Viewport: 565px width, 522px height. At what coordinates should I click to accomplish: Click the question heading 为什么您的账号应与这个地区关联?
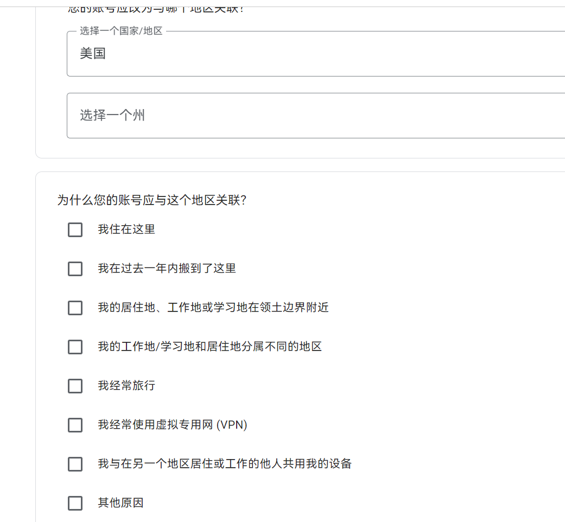152,200
